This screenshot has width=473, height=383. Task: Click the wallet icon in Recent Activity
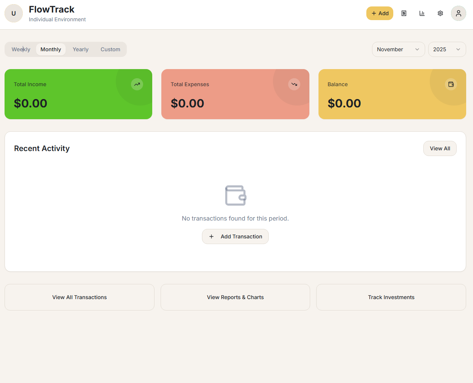235,195
